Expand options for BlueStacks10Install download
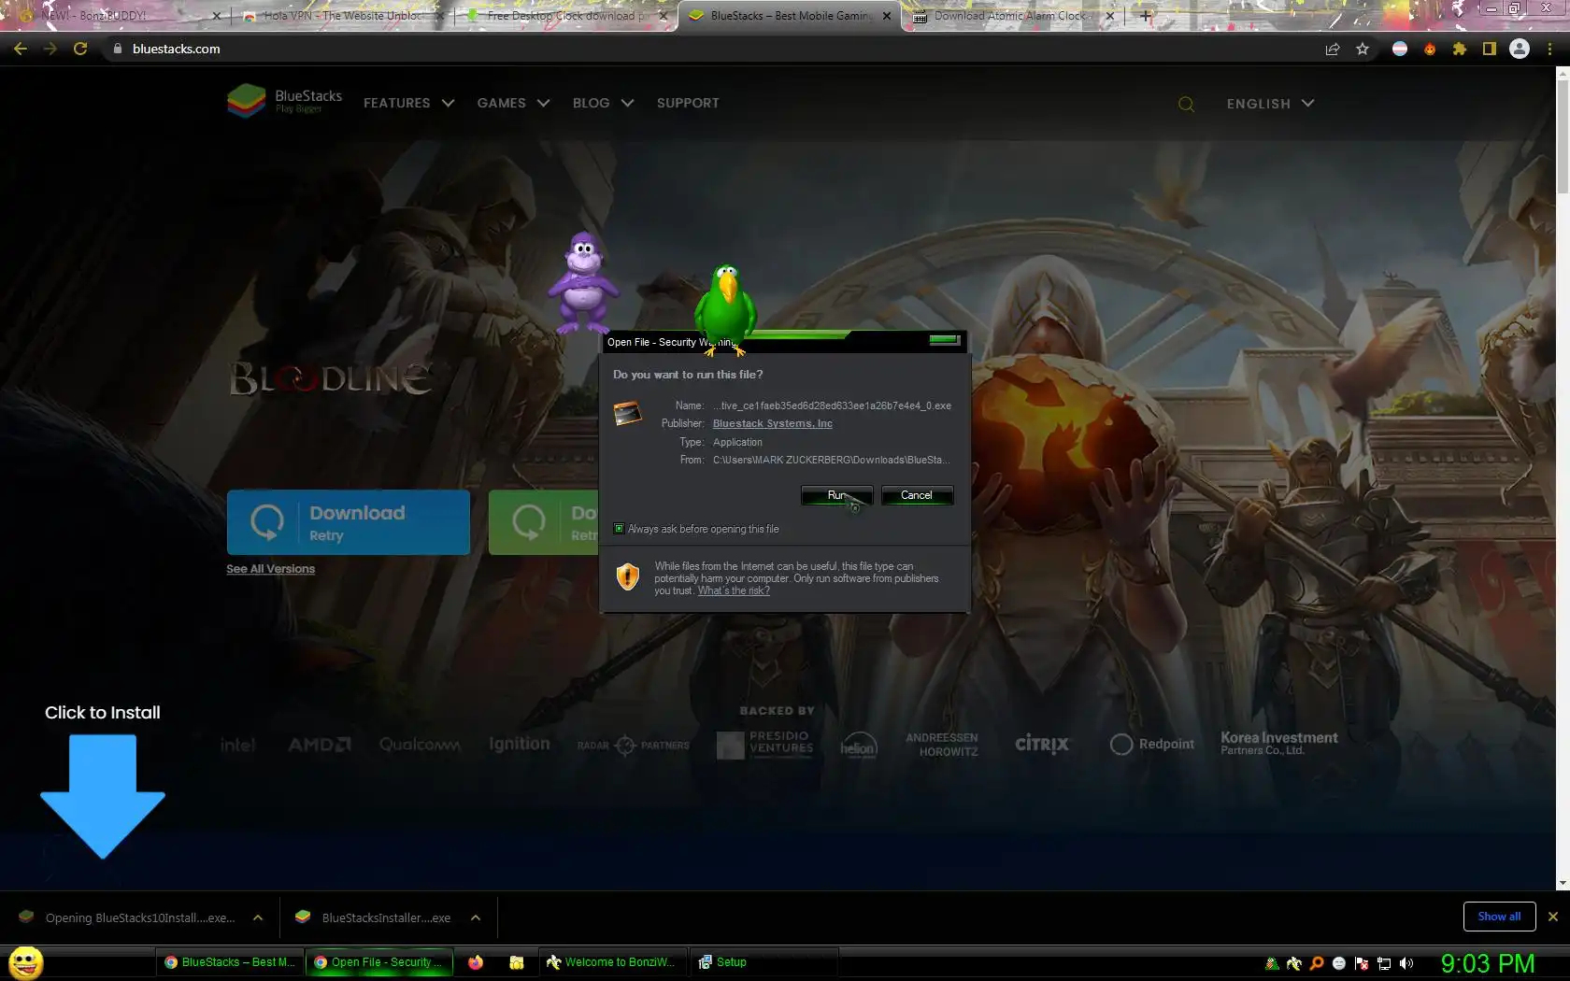Viewport: 1570px width, 981px height. tap(258, 917)
